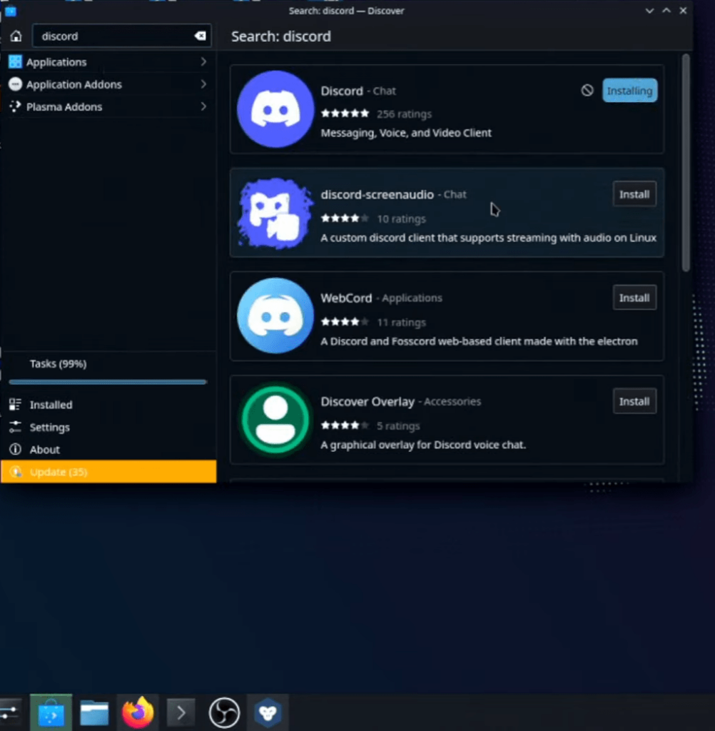The image size is (715, 731).
Task: Open the terminal arrow icon in taskbar
Action: click(181, 712)
